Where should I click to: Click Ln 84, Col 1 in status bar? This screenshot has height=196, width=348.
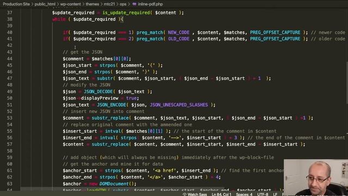[x=221, y=194]
